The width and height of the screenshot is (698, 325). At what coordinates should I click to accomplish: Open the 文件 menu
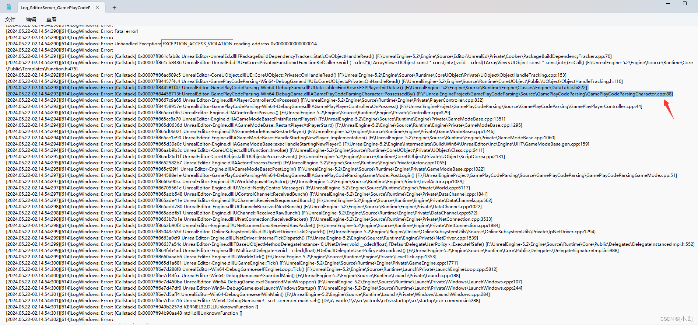click(x=10, y=20)
